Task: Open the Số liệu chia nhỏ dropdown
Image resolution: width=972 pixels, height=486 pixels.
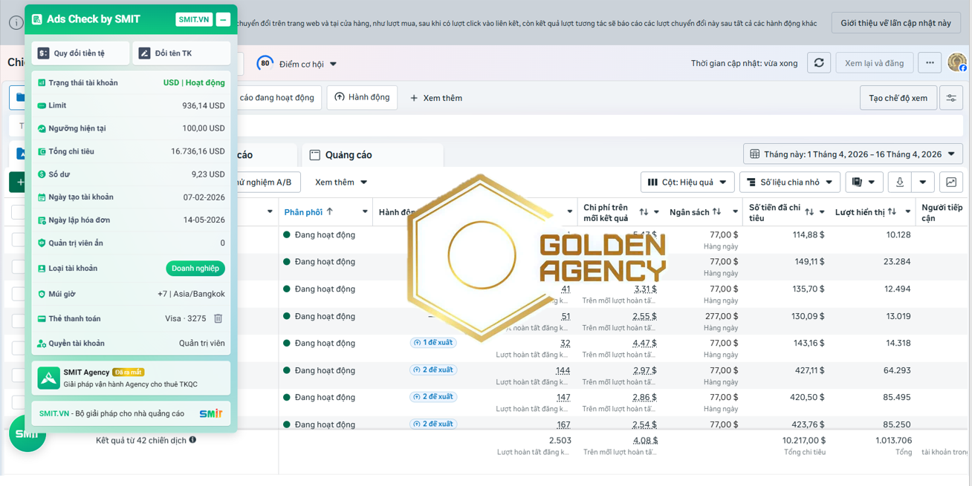Action: (x=790, y=183)
